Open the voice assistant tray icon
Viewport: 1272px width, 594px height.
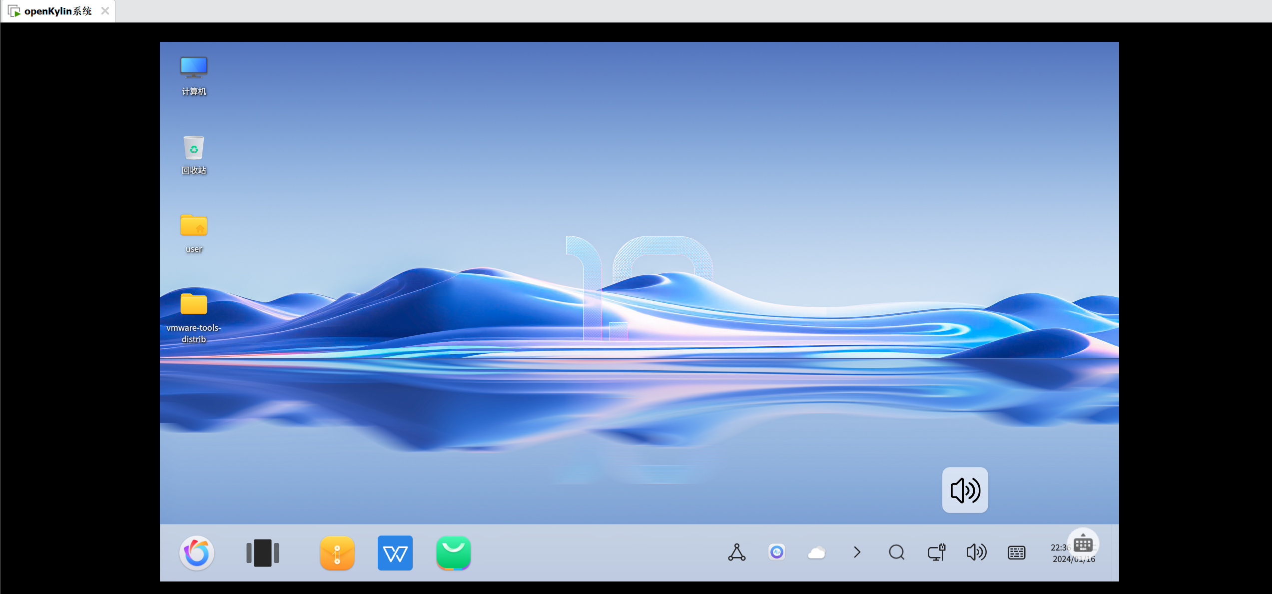point(777,552)
